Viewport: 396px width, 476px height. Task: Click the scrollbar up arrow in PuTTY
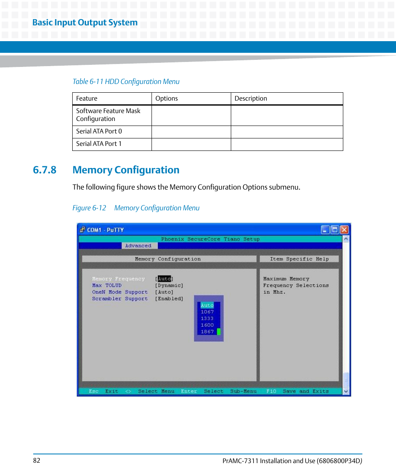coord(346,239)
